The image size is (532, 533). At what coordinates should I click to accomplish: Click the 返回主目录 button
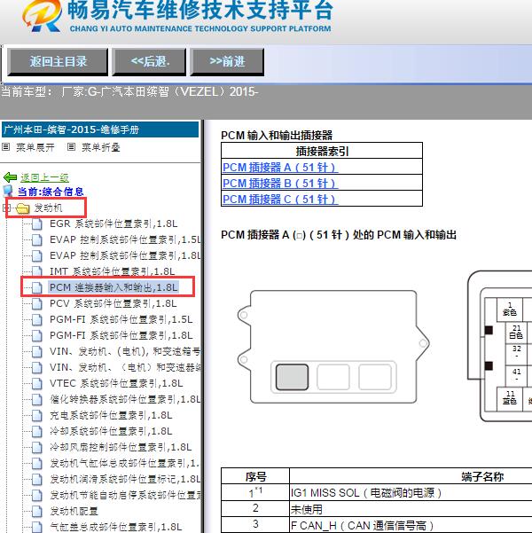pos(58,62)
